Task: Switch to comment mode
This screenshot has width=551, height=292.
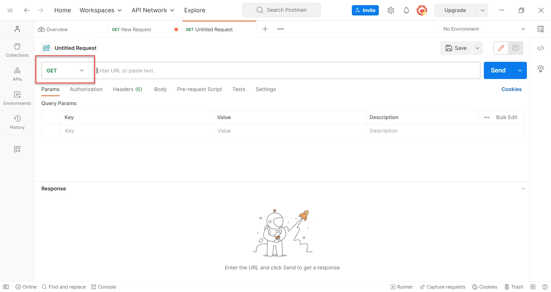Action: (x=515, y=48)
